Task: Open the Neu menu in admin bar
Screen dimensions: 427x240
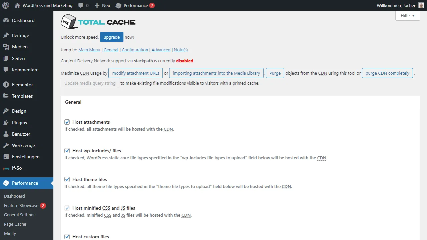Action: (102, 5)
